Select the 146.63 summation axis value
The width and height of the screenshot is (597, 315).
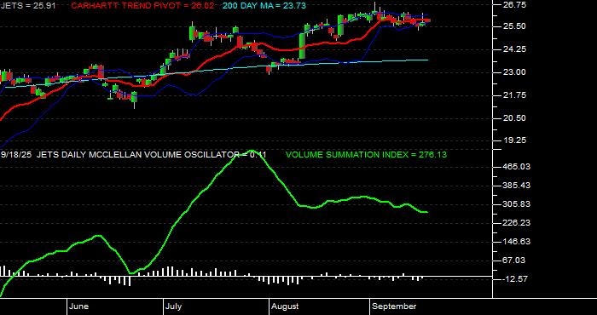[516, 242]
